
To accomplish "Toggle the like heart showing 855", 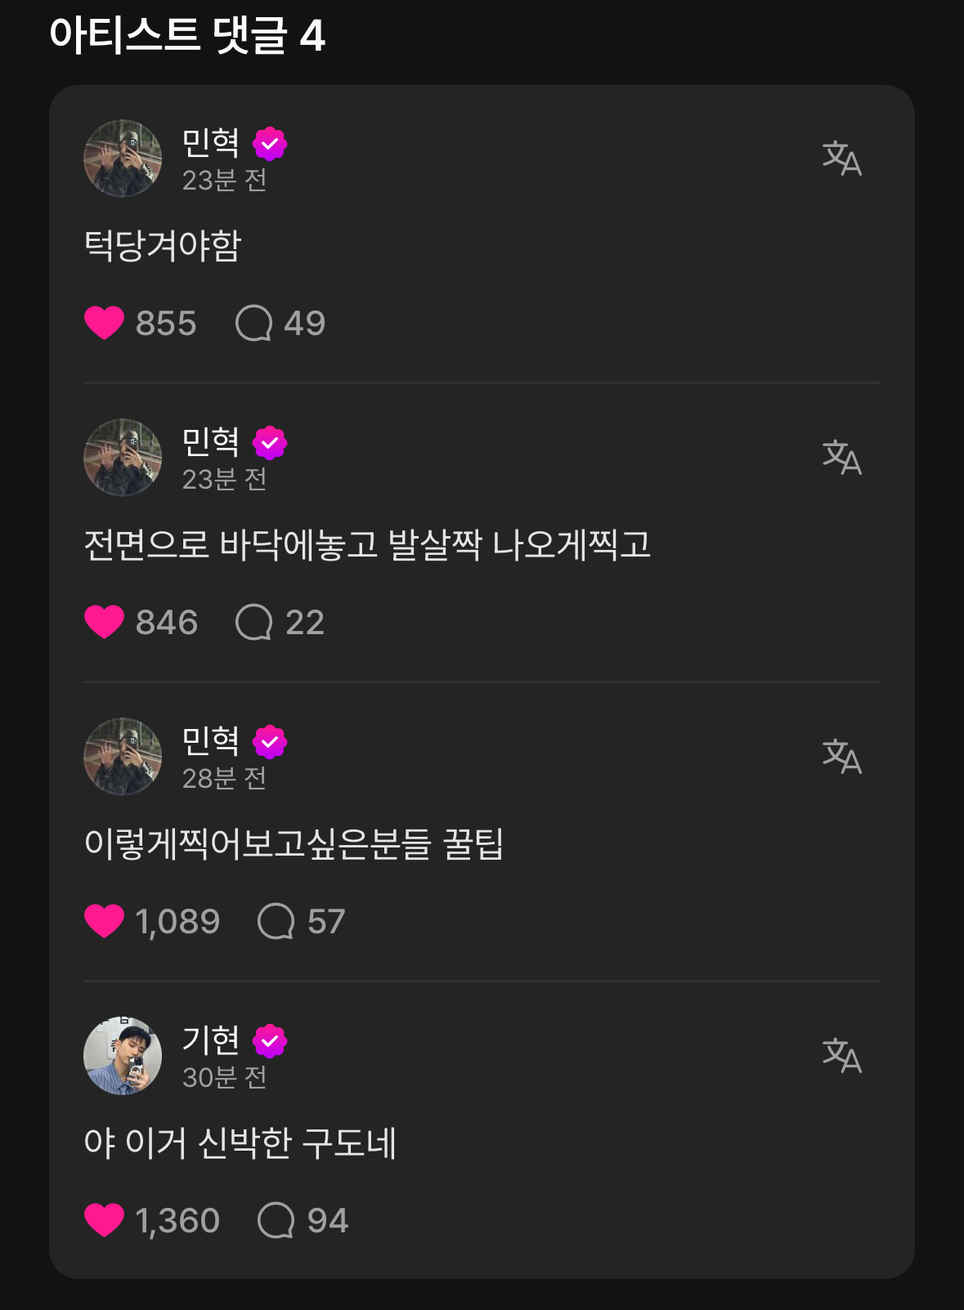I will click(x=105, y=323).
